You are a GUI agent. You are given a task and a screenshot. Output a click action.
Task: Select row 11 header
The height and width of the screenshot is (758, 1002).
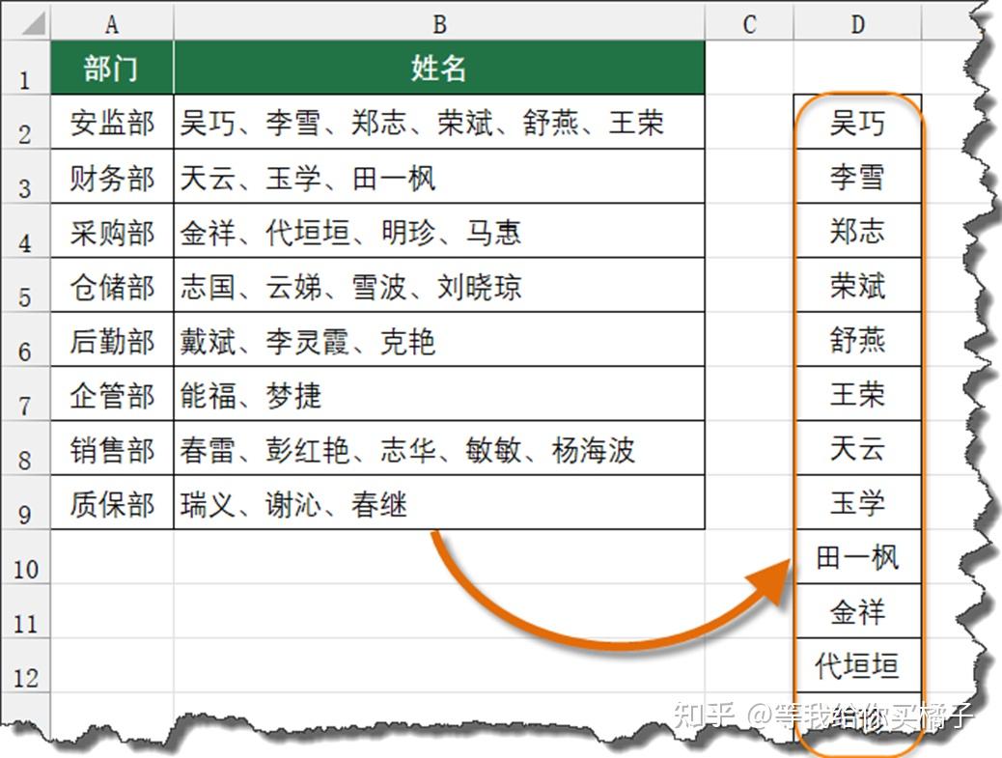(25, 611)
